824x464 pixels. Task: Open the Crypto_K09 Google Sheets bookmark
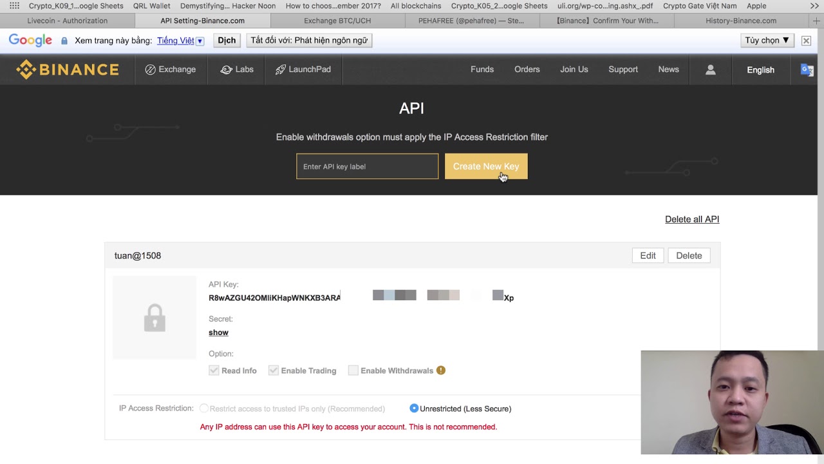tap(76, 6)
